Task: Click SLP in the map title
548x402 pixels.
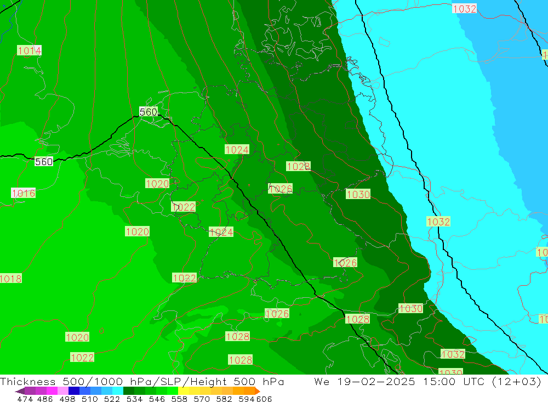Action: coord(172,381)
